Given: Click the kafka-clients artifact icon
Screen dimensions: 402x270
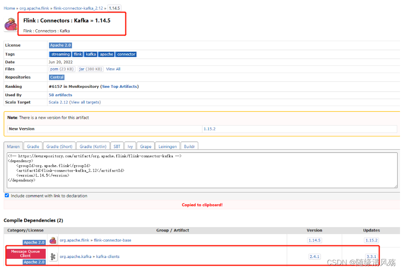Looking at the screenshot, I should (53, 256).
